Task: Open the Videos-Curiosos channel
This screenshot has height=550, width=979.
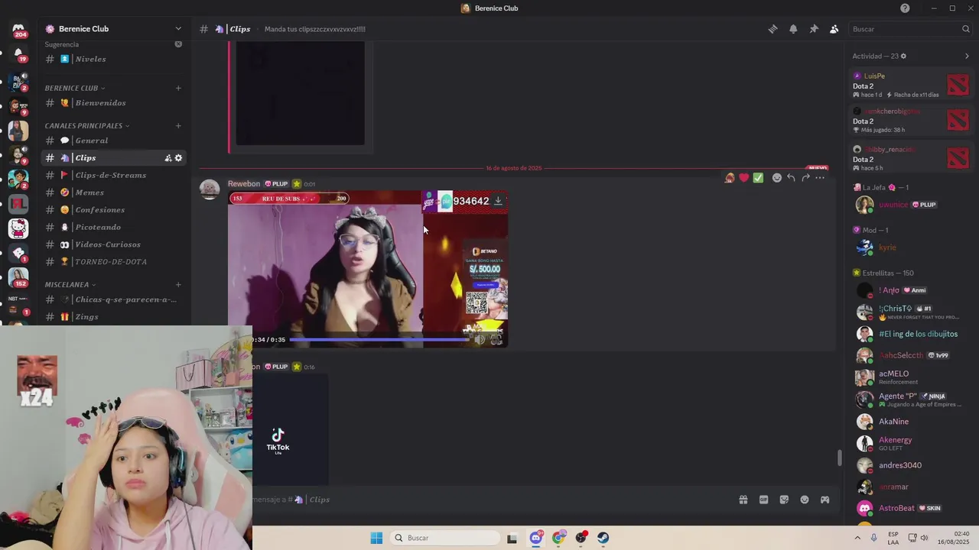Action: click(x=108, y=244)
